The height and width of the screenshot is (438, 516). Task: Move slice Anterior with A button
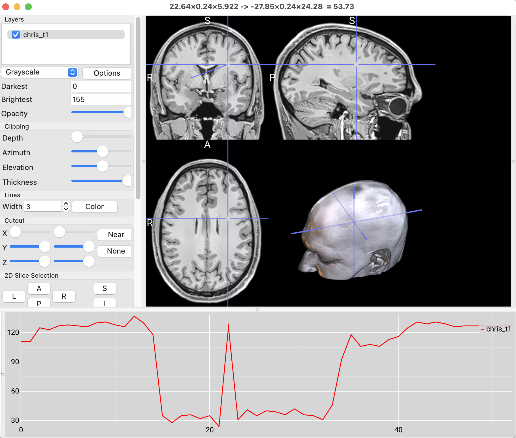39,288
